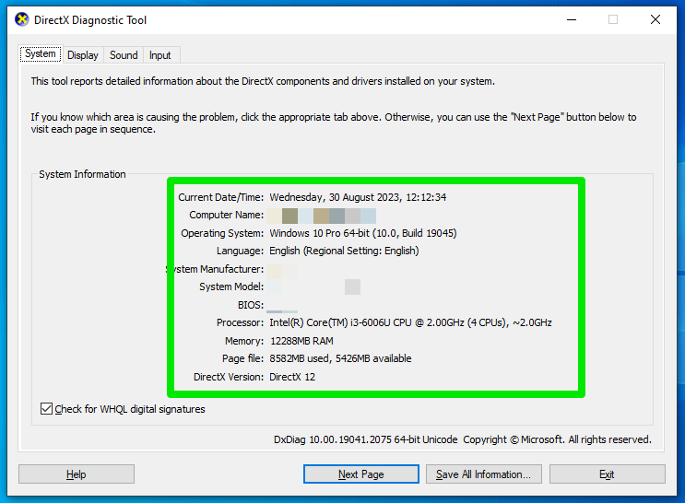Click the Computer Name label
The width and height of the screenshot is (685, 503).
pos(226,215)
